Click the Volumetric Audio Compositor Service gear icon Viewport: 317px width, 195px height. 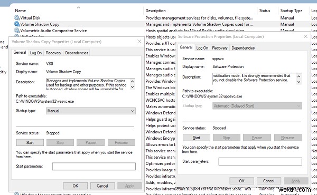tap(17, 31)
